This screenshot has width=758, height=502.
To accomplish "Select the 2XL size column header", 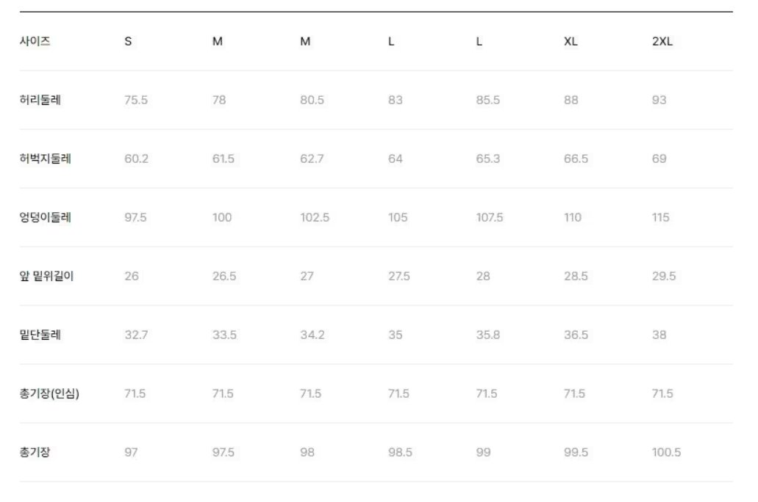I will (662, 42).
